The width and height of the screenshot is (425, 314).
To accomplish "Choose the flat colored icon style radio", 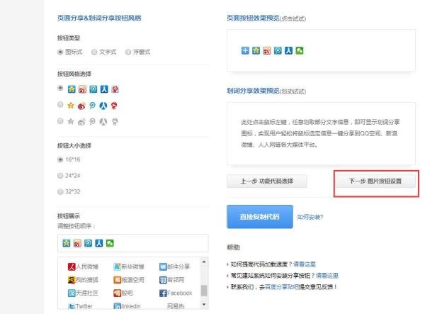I will click(x=60, y=104).
